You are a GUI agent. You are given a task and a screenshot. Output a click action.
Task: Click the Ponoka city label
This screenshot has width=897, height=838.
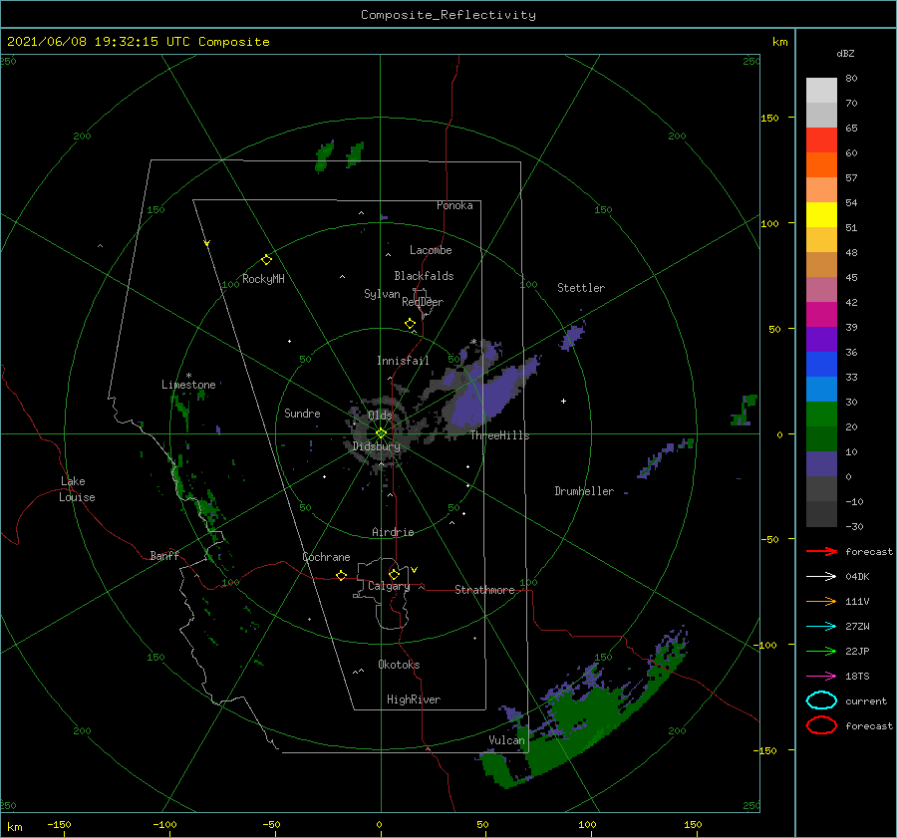(454, 205)
